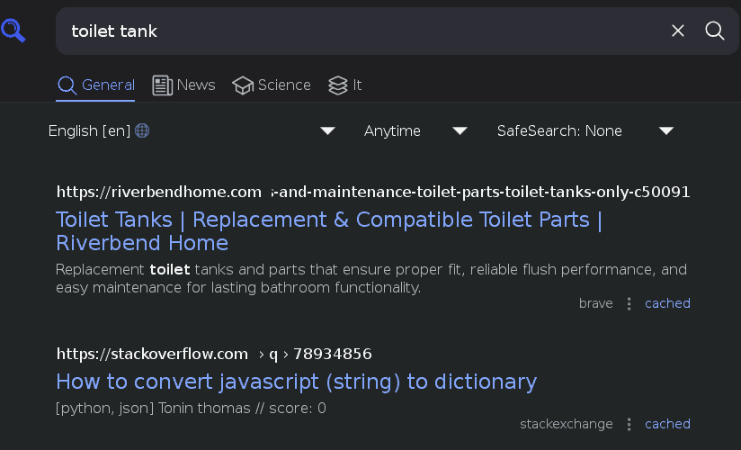Viewport: 741px width, 450px height.
Task: Switch to the News category tab
Action: [x=184, y=85]
